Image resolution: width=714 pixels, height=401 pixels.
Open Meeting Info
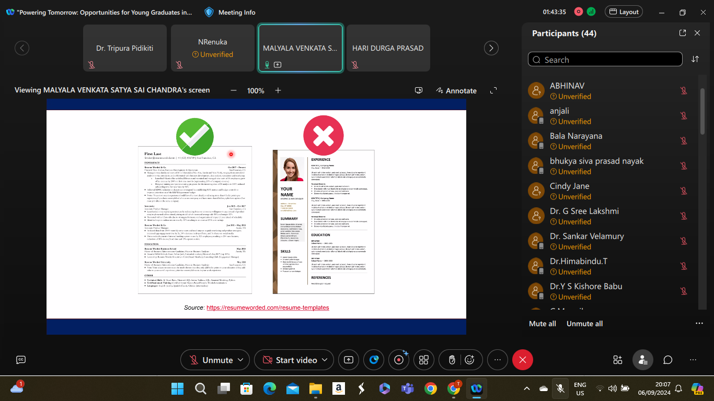pos(230,12)
